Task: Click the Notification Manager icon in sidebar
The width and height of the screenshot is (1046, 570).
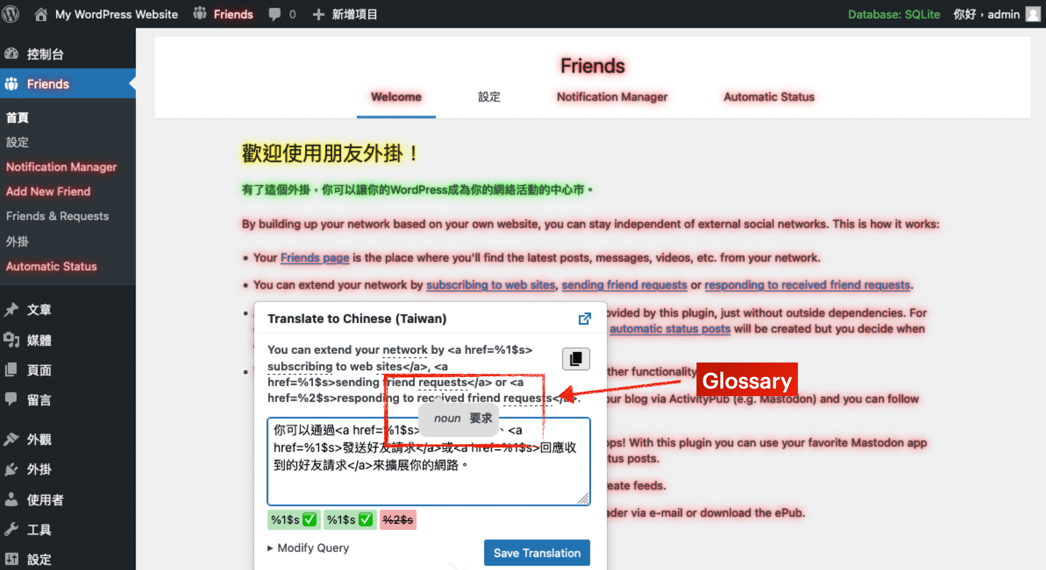Action: click(60, 166)
